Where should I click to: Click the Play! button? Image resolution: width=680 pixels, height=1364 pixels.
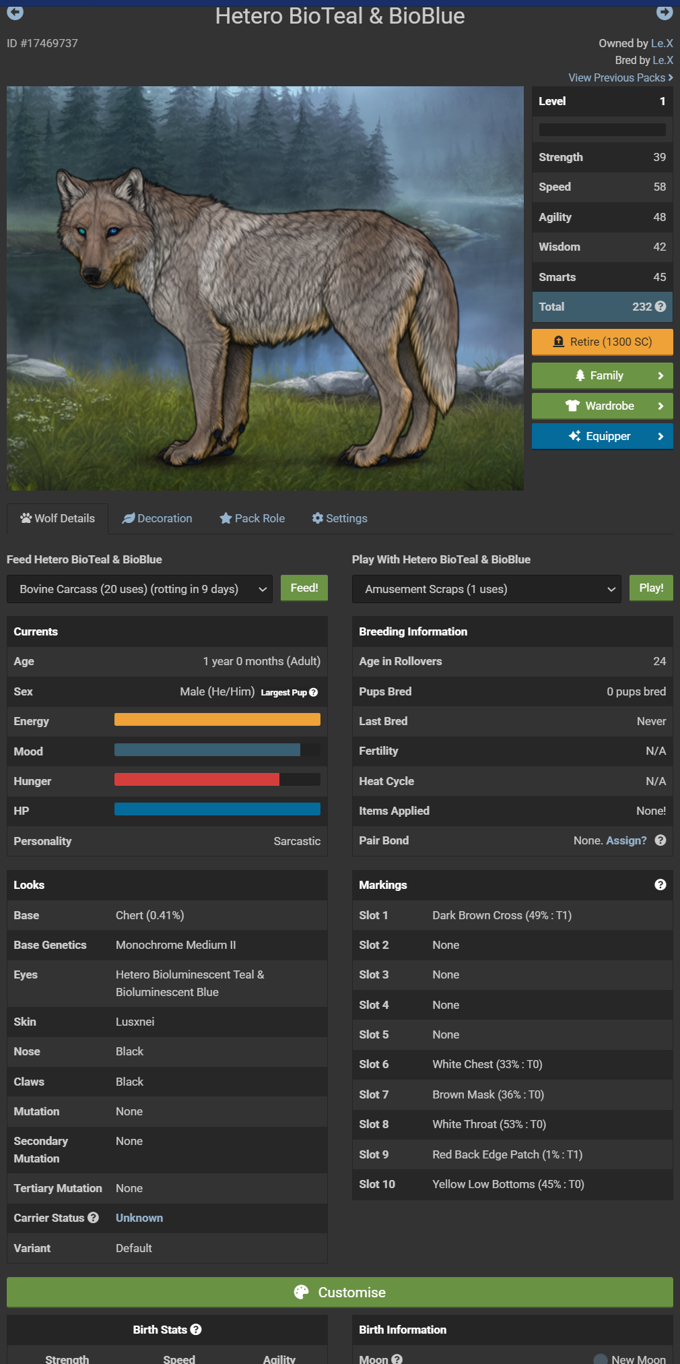point(651,588)
